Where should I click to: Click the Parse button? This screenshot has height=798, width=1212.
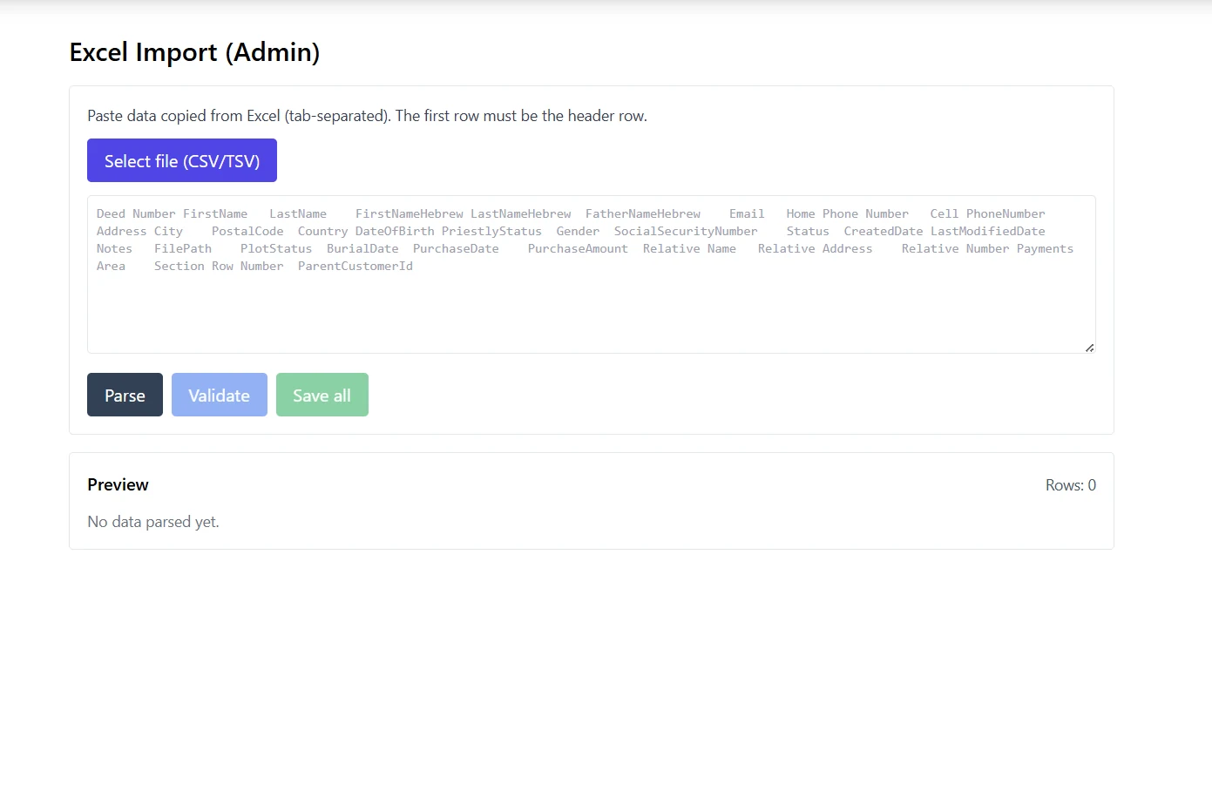pos(125,395)
